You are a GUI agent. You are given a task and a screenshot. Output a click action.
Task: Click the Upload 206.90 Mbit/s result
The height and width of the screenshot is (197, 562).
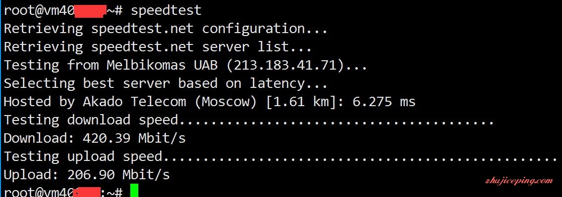(87, 174)
